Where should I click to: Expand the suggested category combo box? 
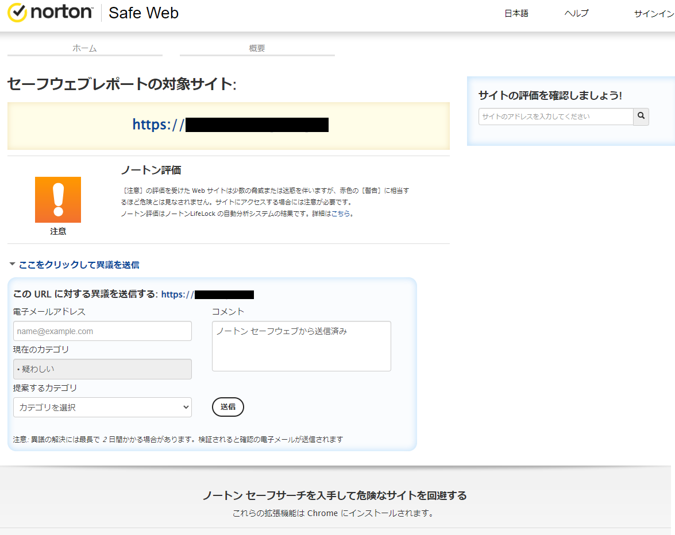click(x=102, y=407)
